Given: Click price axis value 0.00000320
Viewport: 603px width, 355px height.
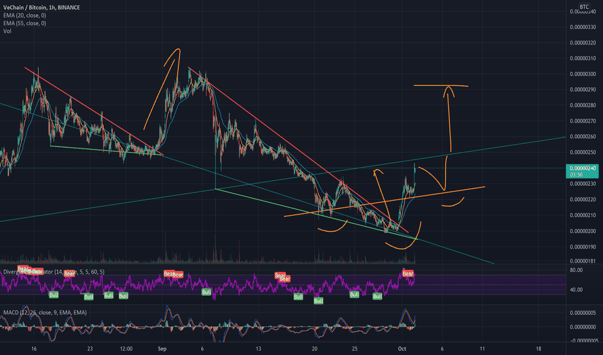Looking at the screenshot, I should pos(583,43).
